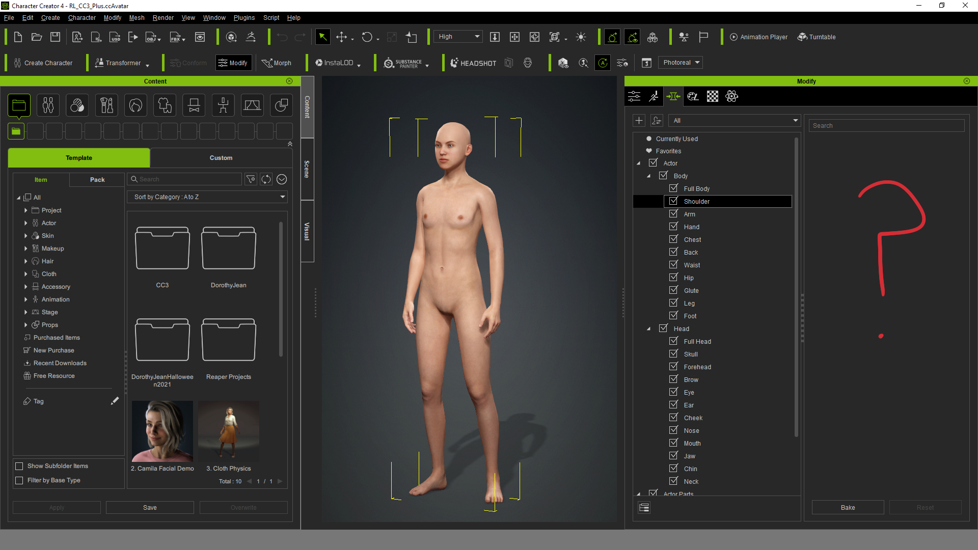This screenshot has height=550, width=978.
Task: Enable Filter by Base Type checkbox
Action: (19, 480)
